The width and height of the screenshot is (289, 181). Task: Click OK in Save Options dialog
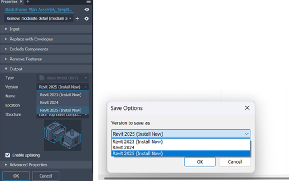(200, 162)
